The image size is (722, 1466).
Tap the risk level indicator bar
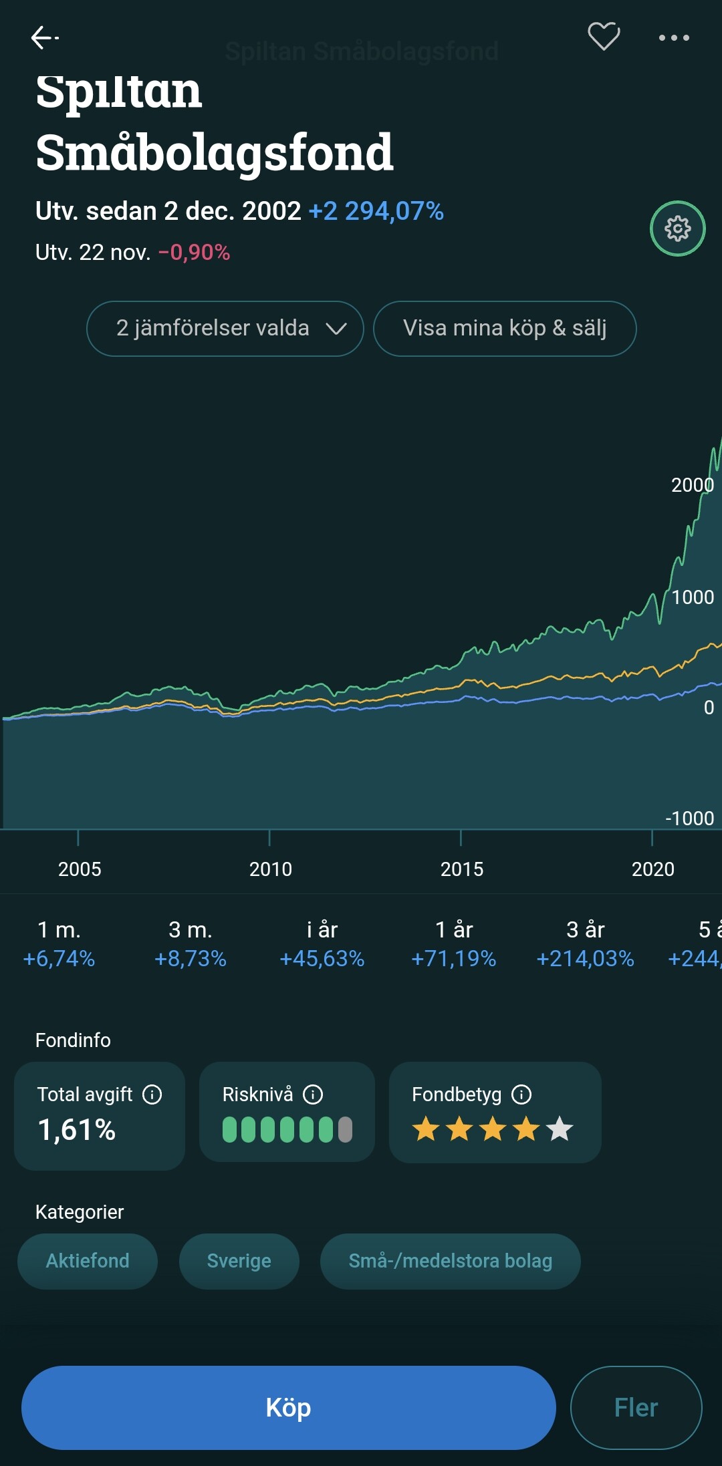pos(287,1130)
